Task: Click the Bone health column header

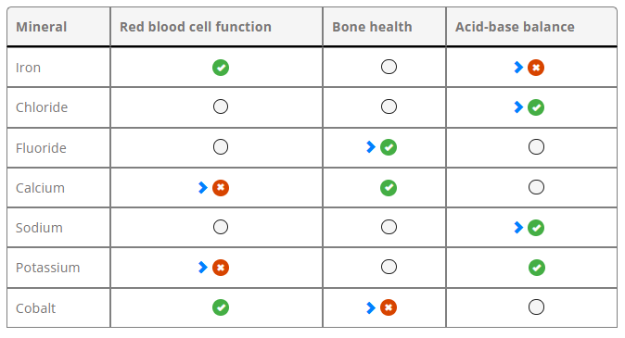Action: click(x=372, y=27)
